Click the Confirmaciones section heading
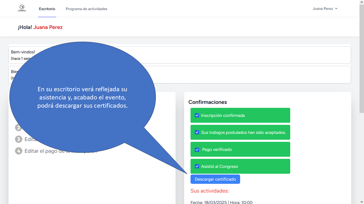Screen dimensions: 364x204 [208, 102]
